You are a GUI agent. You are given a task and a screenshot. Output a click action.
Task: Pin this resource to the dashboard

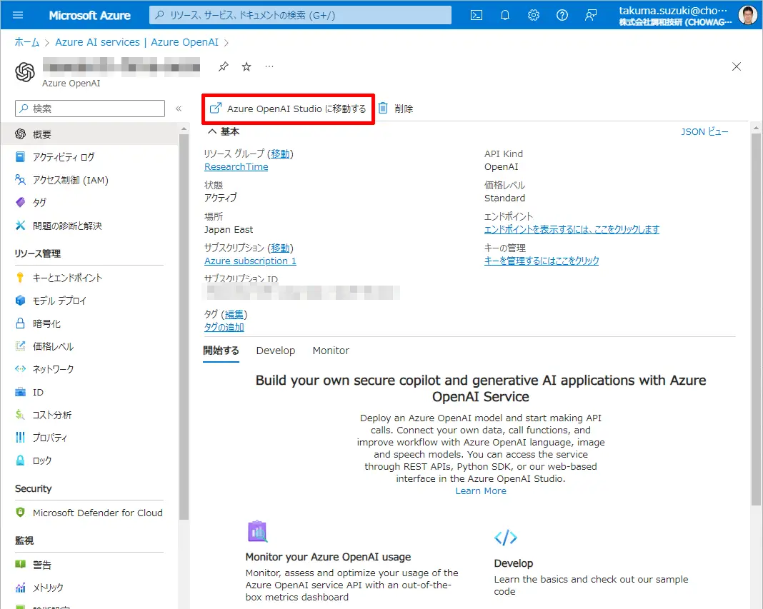pos(224,66)
